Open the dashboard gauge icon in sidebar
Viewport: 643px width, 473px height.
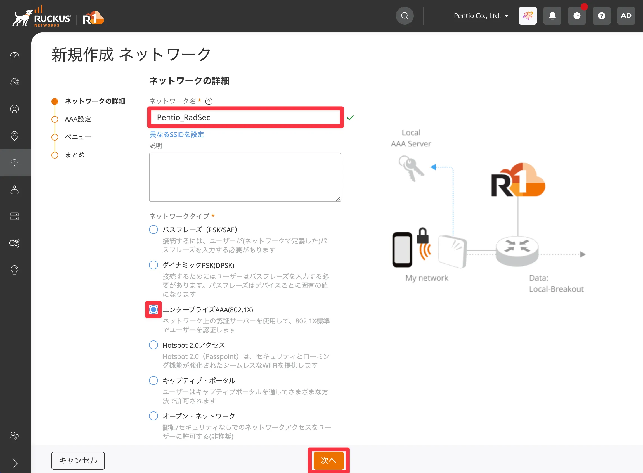pyautogui.click(x=15, y=56)
